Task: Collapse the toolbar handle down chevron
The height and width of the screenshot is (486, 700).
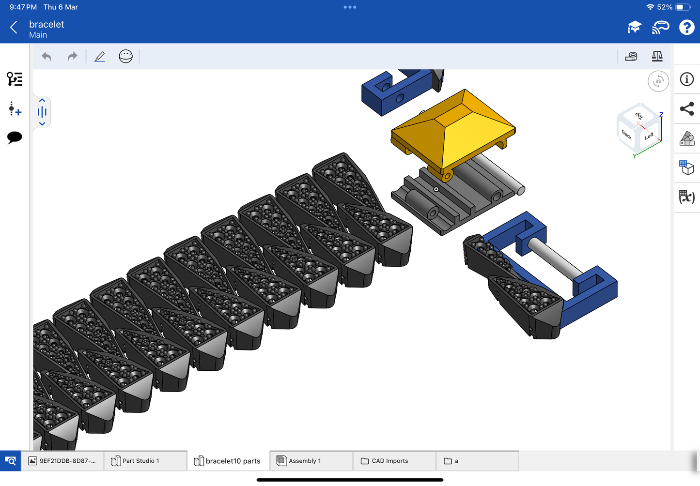Action: pos(42,124)
